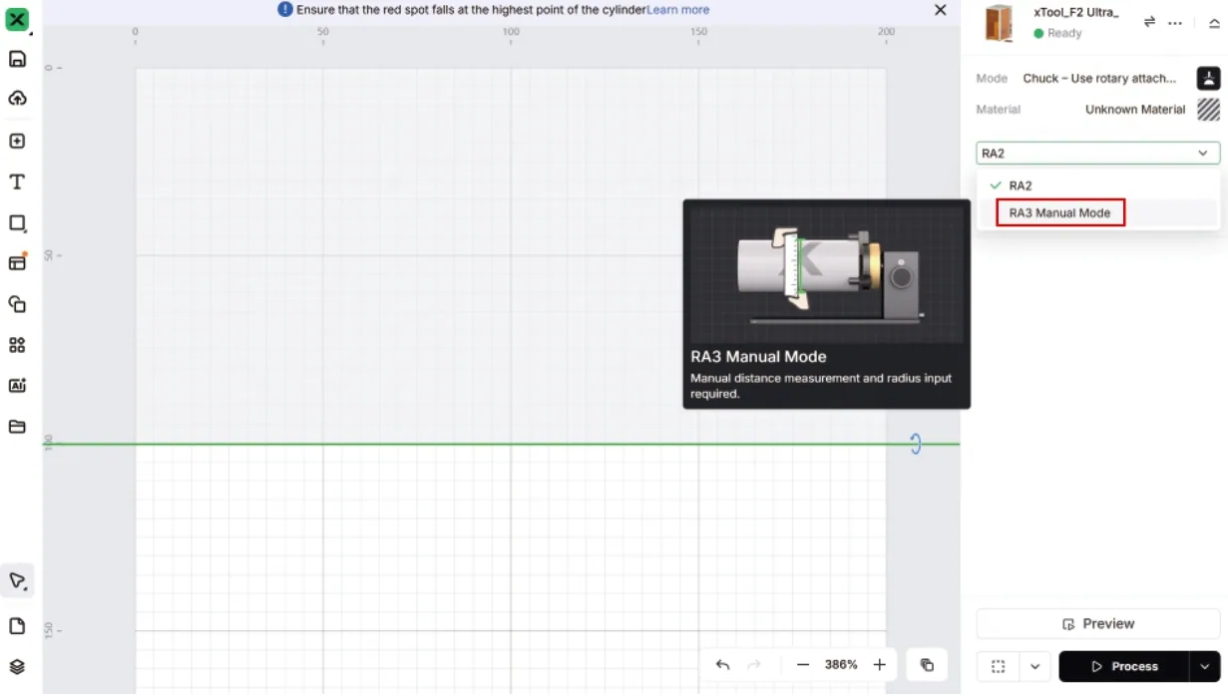
Task: Click the save file icon
Action: (x=17, y=59)
